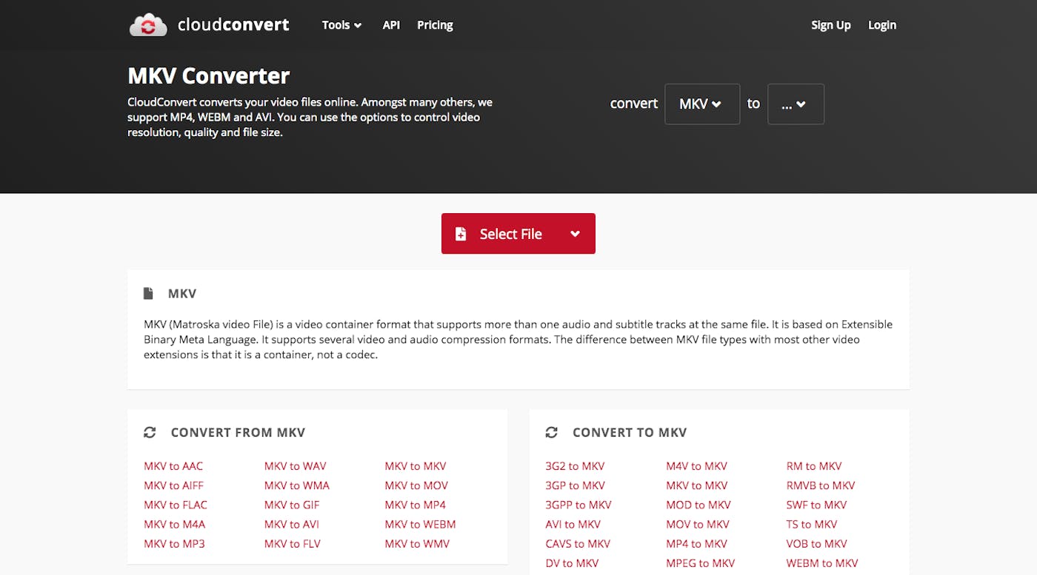Screen dimensions: 1037x575
Task: Open the Tools dropdown menu
Action: 341,25
